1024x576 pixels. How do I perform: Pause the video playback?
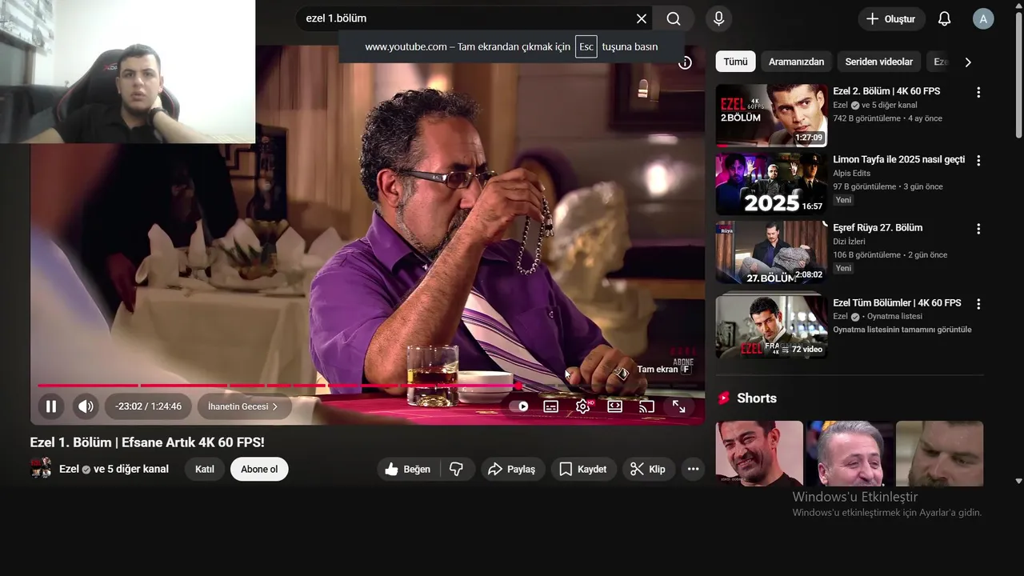tap(51, 406)
